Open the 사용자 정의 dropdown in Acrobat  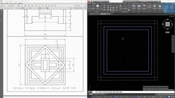pos(78,5)
